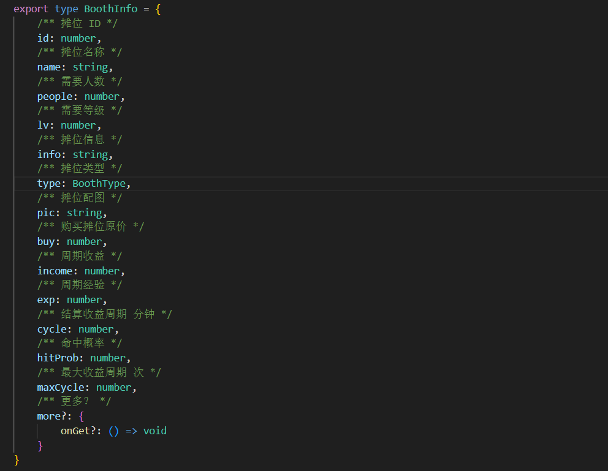Screen dimensions: 608x471
Task: Click the 'info' property name
Action: (x=49, y=154)
